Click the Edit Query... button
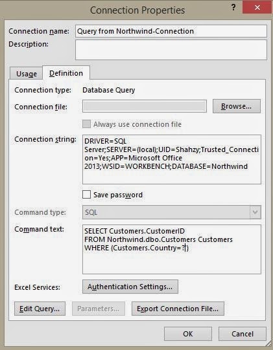The height and width of the screenshot is (350, 273). coord(40,309)
